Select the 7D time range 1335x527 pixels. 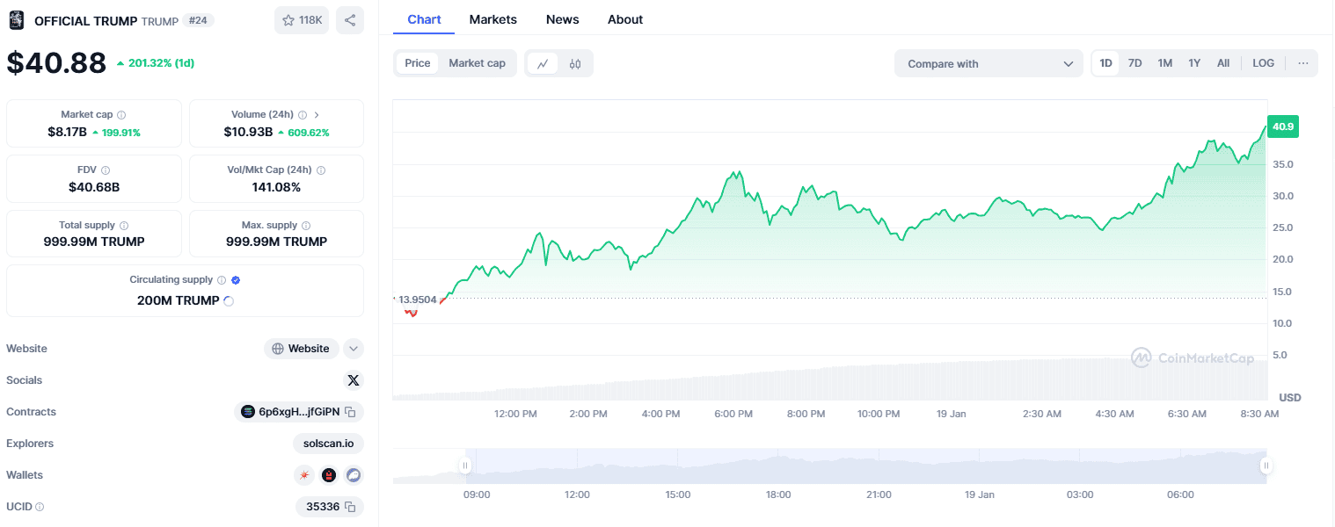click(x=1134, y=63)
